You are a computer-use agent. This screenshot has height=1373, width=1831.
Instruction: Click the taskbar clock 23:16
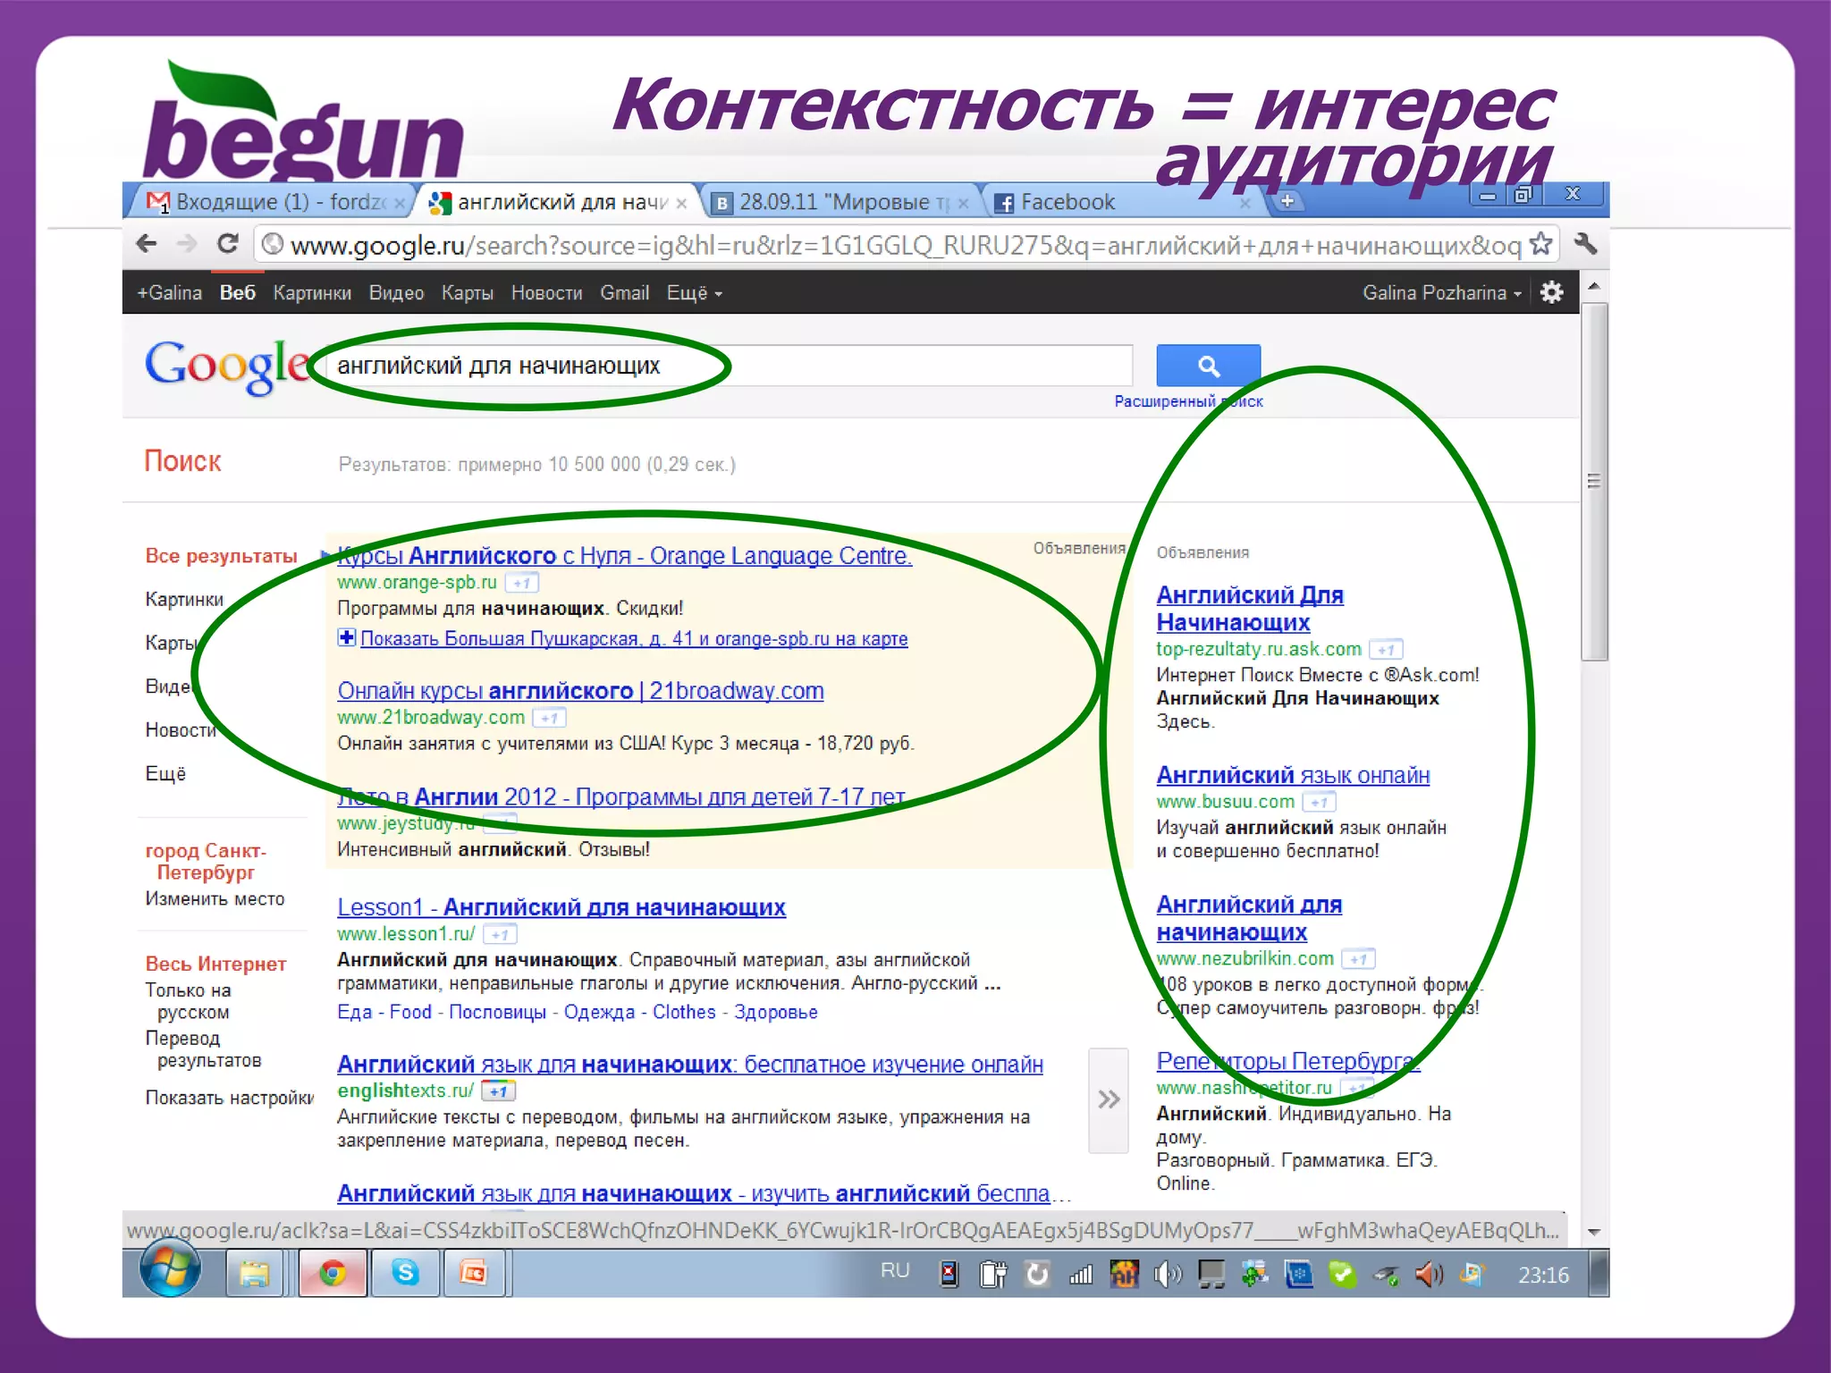coord(1543,1276)
